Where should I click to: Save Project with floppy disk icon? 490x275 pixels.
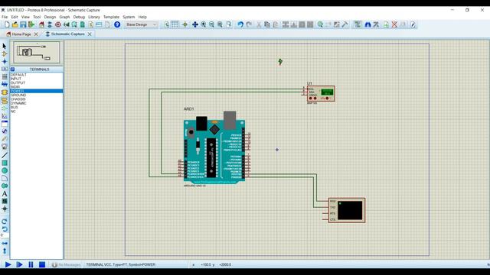[x=23, y=24]
